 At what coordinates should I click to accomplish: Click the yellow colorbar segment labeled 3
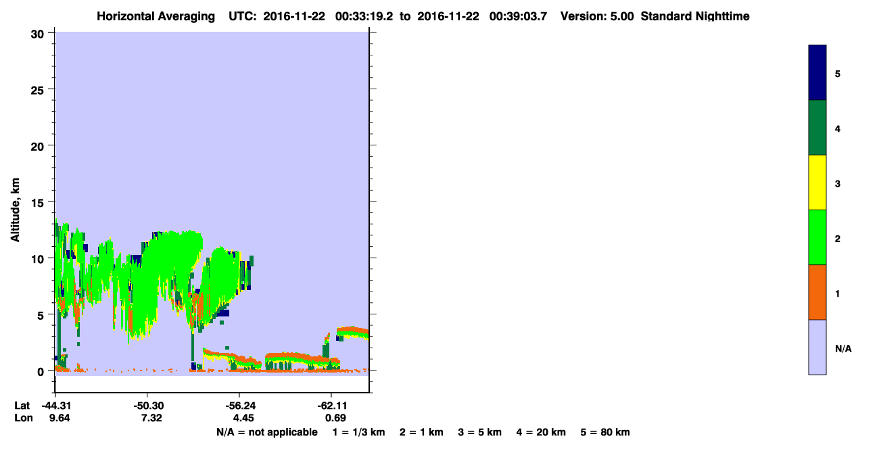(x=817, y=183)
